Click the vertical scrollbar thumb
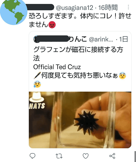 (135, 156)
